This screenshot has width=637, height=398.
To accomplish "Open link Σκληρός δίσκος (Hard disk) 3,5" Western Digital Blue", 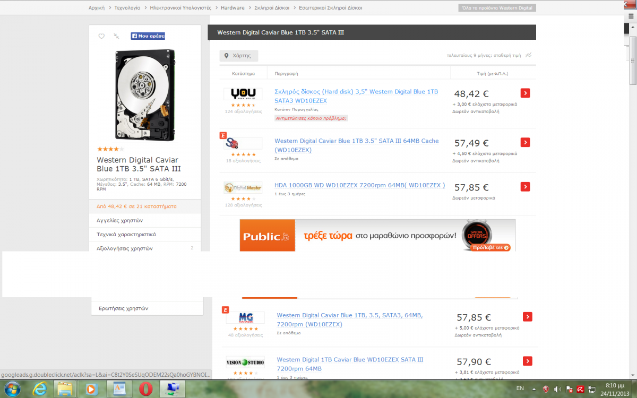I will [356, 96].
